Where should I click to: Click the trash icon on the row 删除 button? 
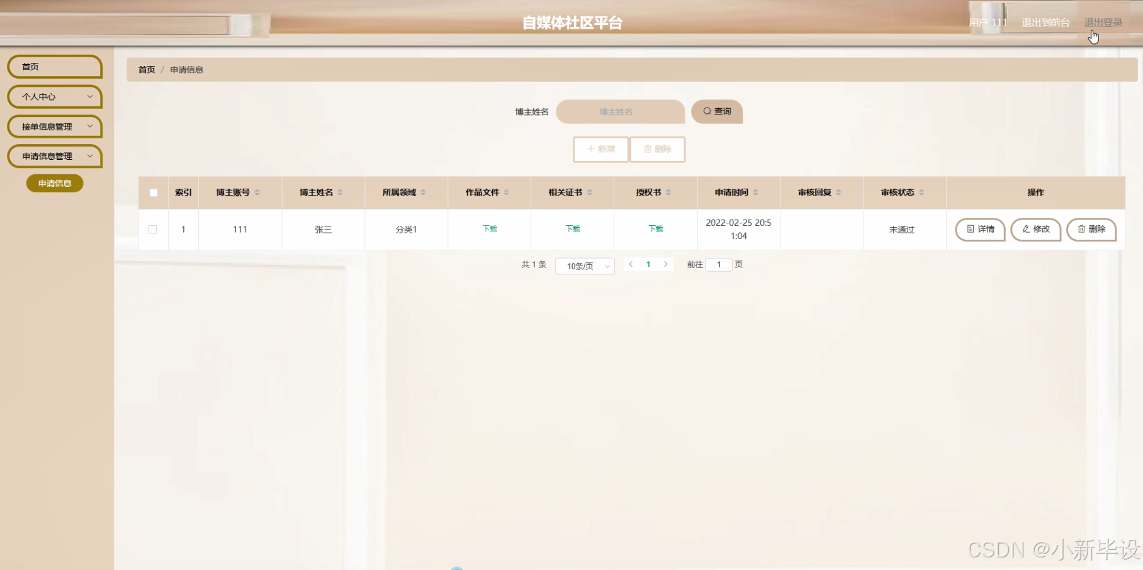[1081, 230]
